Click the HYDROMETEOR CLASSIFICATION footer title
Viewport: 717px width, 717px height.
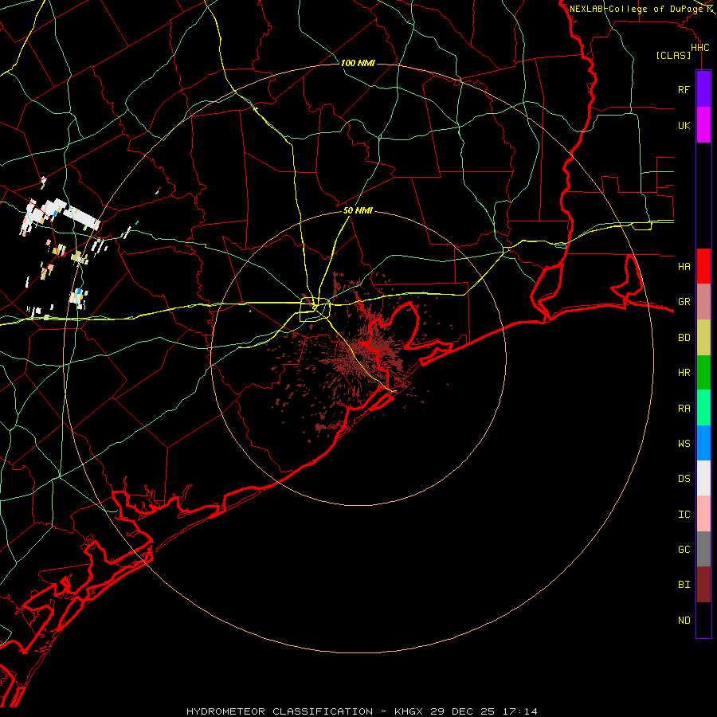pos(280,711)
